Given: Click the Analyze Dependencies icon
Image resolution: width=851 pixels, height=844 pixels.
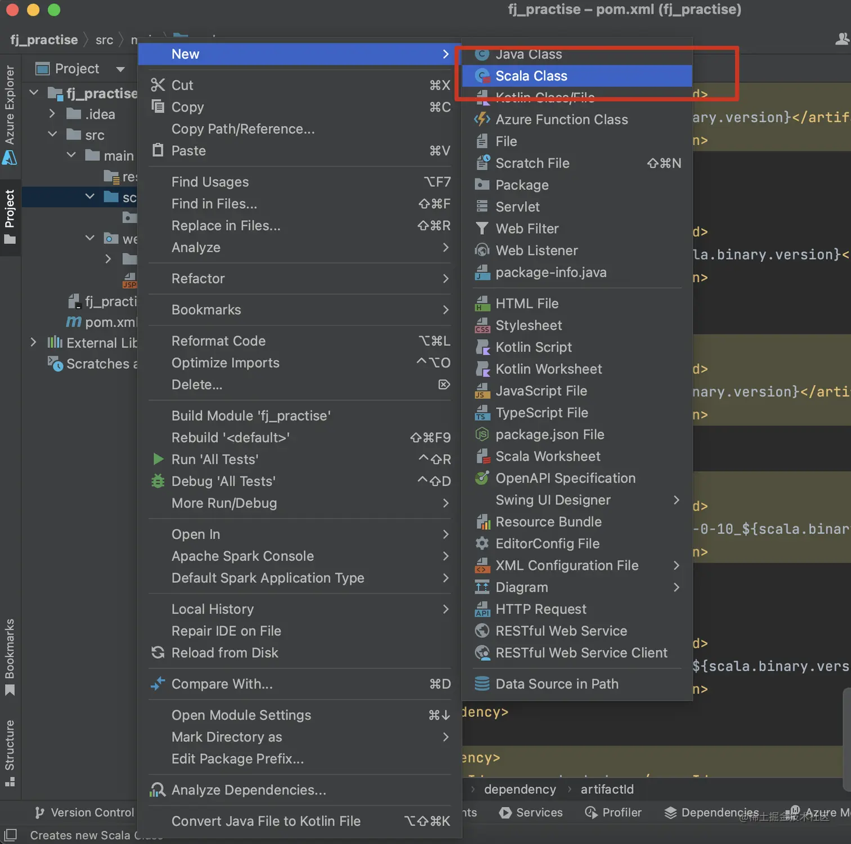Looking at the screenshot, I should tap(158, 790).
